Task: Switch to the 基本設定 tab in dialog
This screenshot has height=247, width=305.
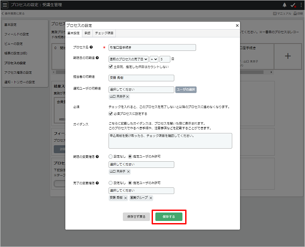Action: pyautogui.click(x=74, y=33)
